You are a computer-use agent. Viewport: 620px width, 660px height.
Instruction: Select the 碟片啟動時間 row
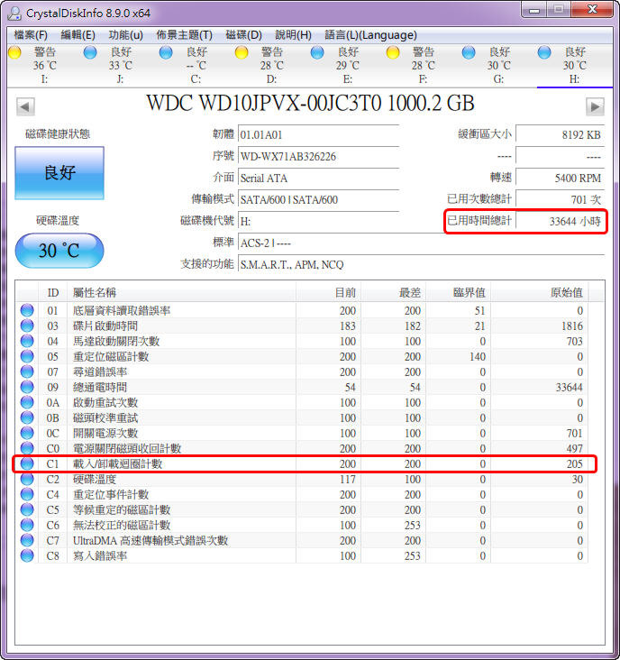302,325
